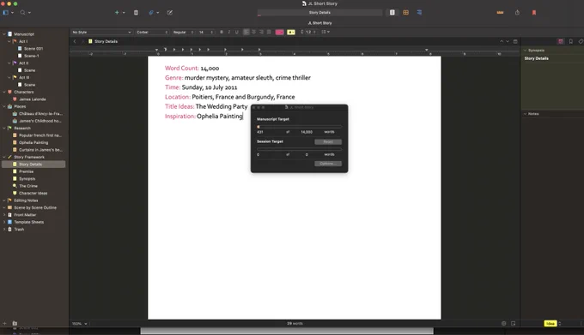This screenshot has height=335, width=584.
Task: Select James Lalonde character sheet
Action: point(33,99)
